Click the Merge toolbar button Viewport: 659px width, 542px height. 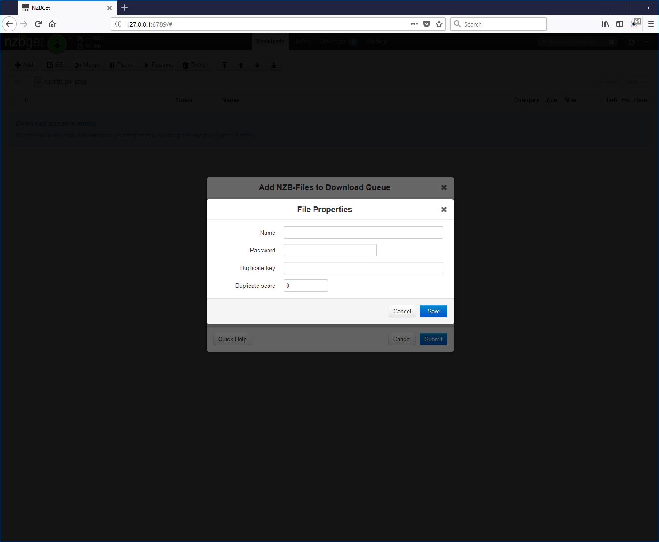tap(87, 65)
